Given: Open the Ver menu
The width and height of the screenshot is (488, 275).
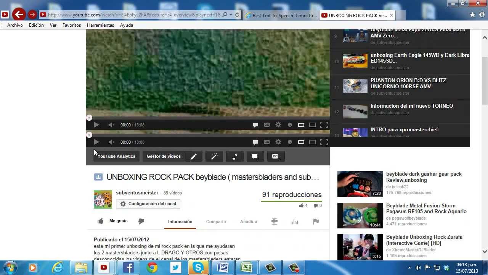Looking at the screenshot, I should point(53,25).
